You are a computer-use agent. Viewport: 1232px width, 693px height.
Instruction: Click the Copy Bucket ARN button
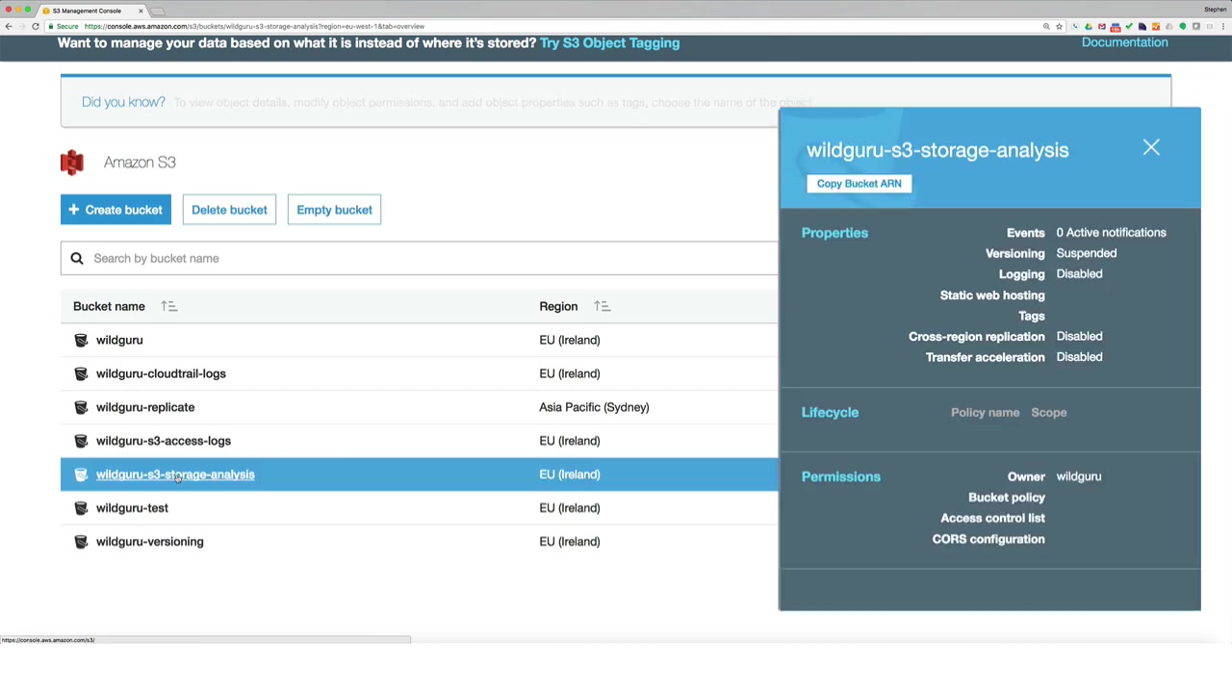[860, 184]
